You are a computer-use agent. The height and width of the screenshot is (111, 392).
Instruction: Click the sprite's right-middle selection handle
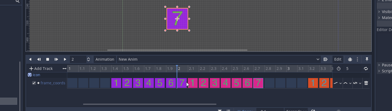point(189,19)
